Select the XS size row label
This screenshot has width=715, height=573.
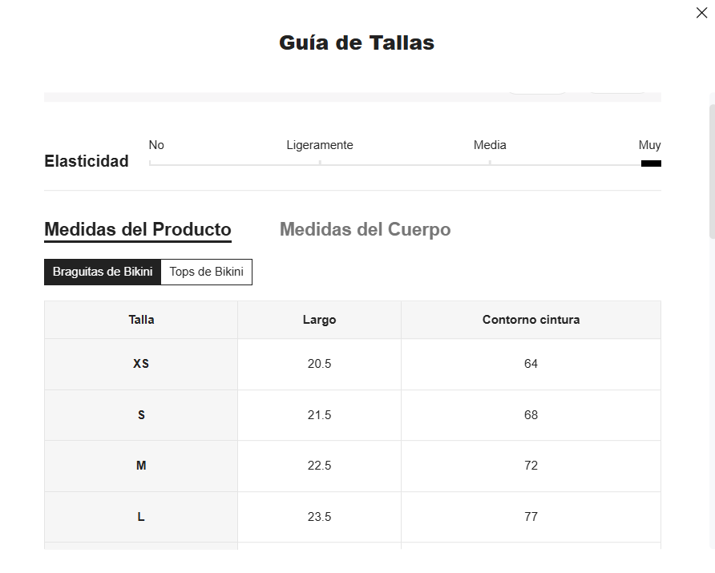(x=141, y=364)
